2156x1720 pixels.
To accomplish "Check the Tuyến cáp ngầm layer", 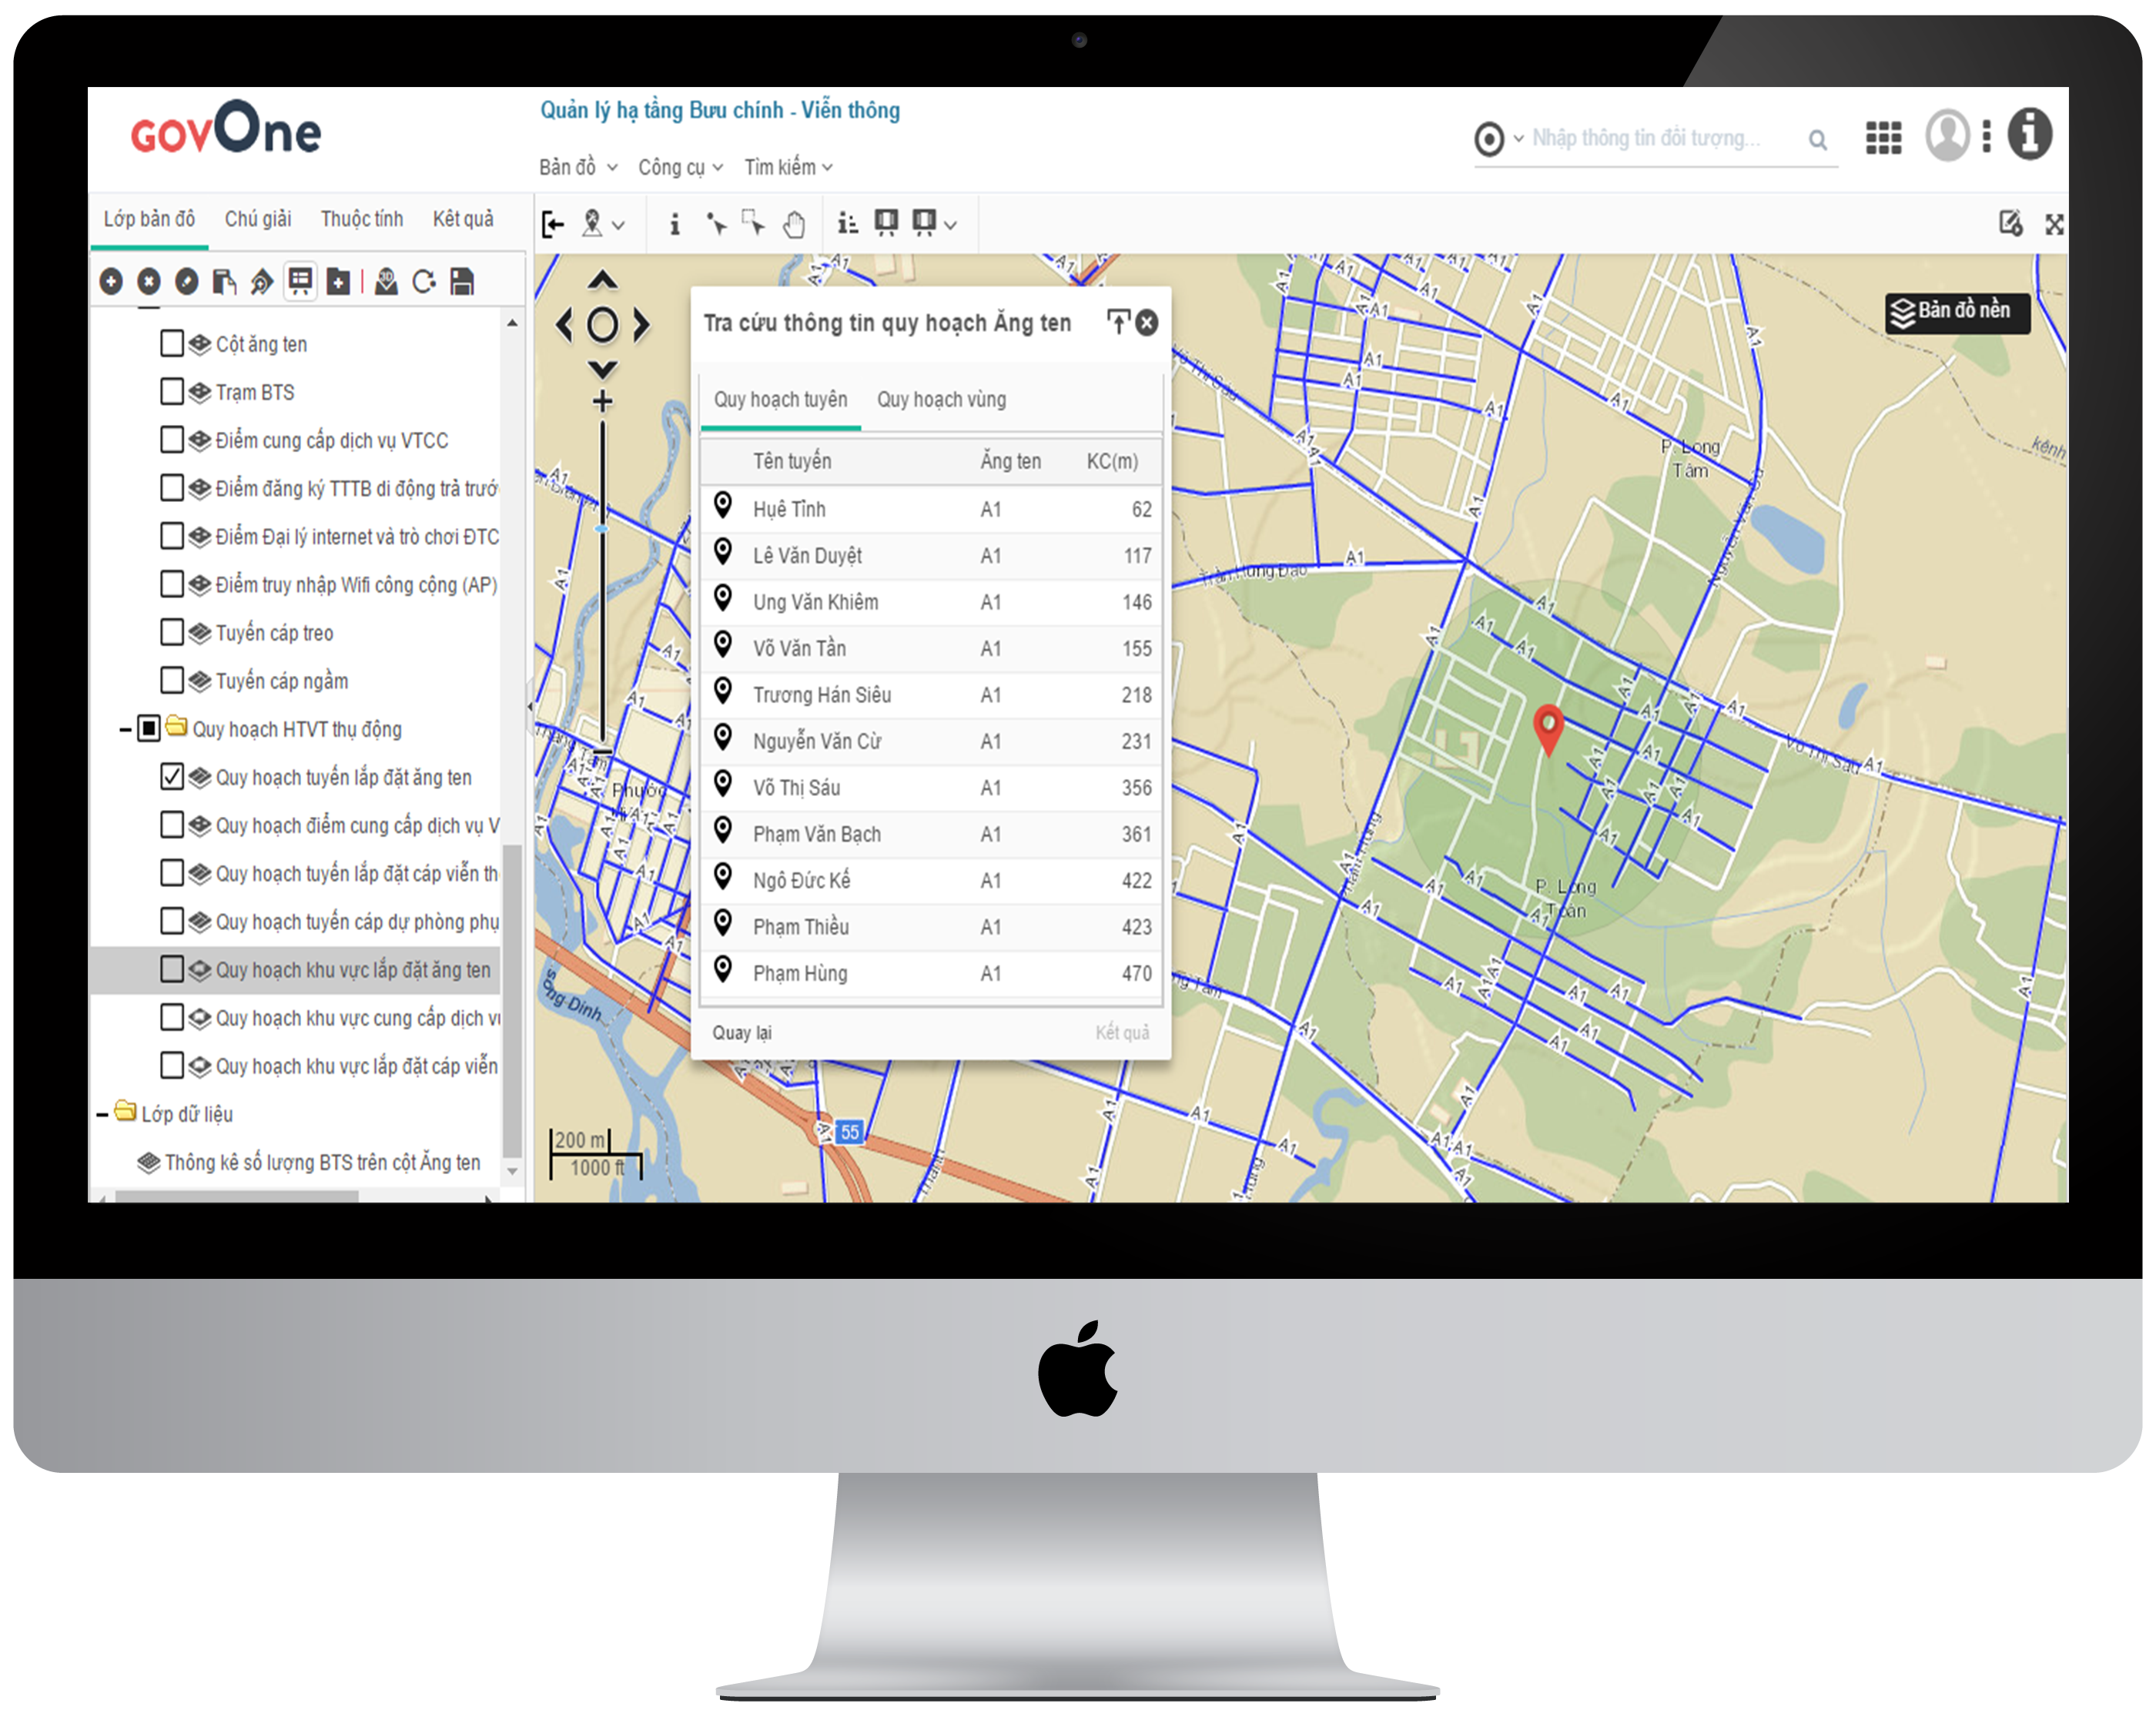I will click(172, 681).
